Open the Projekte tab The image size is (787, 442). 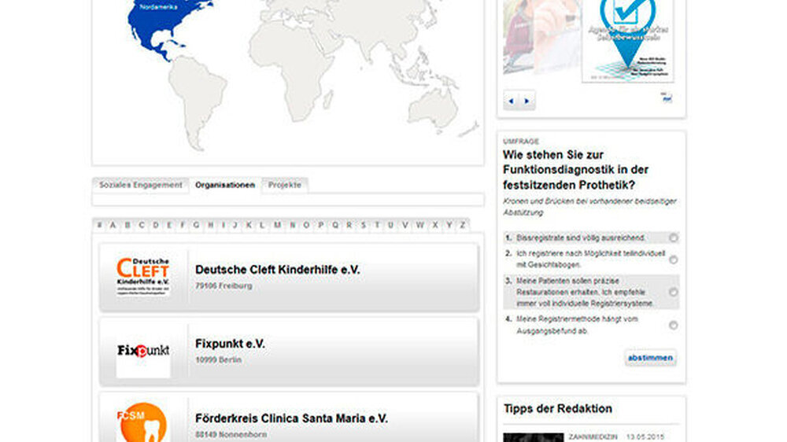[x=284, y=186]
